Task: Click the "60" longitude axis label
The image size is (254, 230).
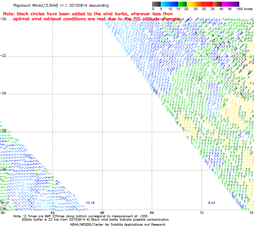Action: click(3, 213)
